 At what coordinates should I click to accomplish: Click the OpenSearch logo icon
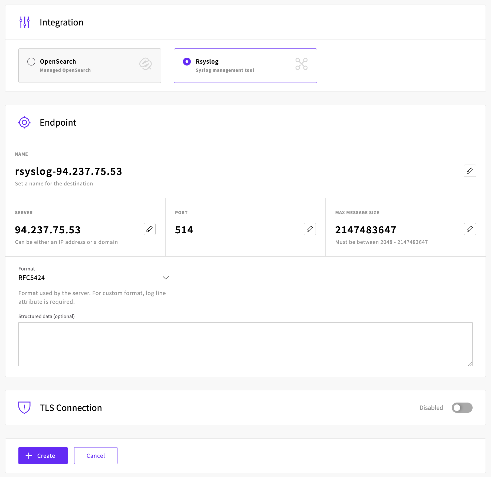146,64
